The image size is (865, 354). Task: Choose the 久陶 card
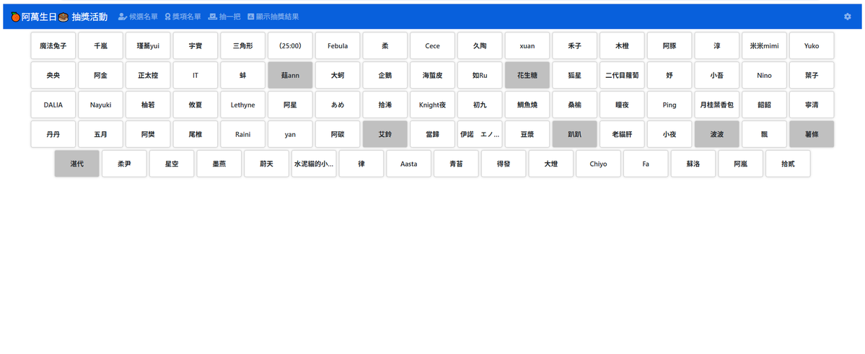click(x=480, y=45)
